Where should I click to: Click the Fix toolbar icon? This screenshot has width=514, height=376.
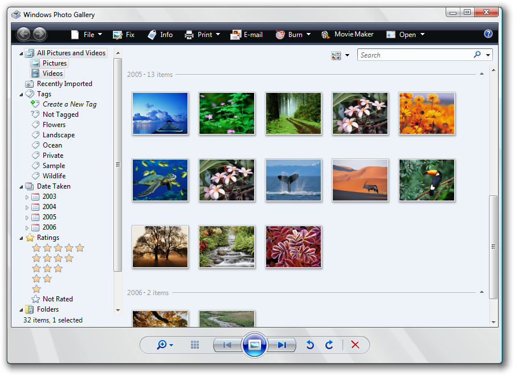pos(124,35)
